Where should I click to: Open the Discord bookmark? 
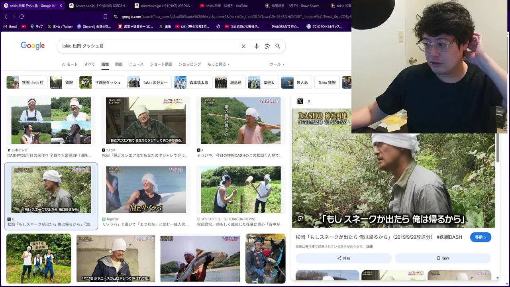(x=94, y=27)
